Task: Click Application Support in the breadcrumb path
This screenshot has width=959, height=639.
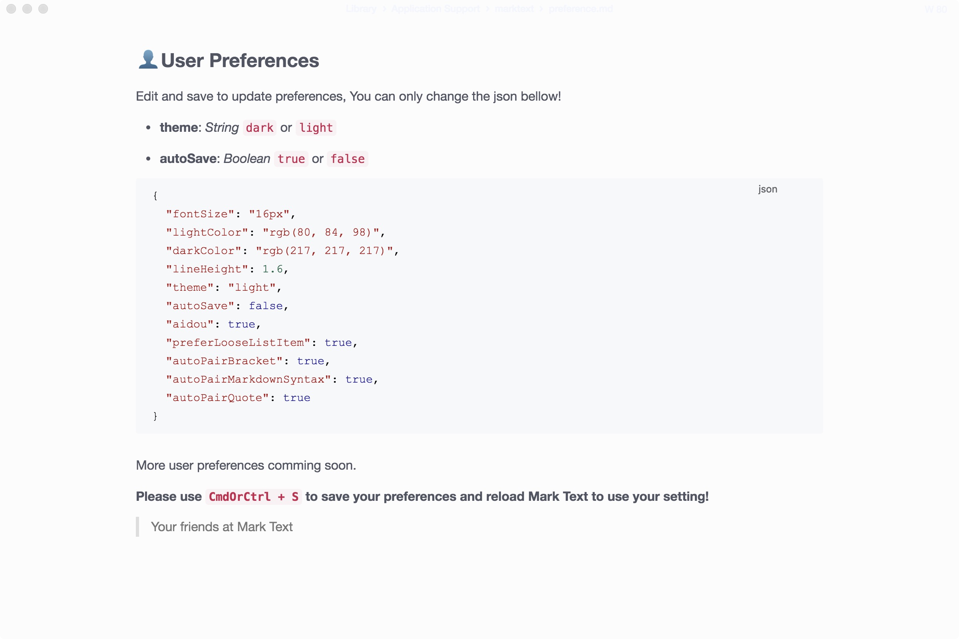Action: (x=436, y=8)
